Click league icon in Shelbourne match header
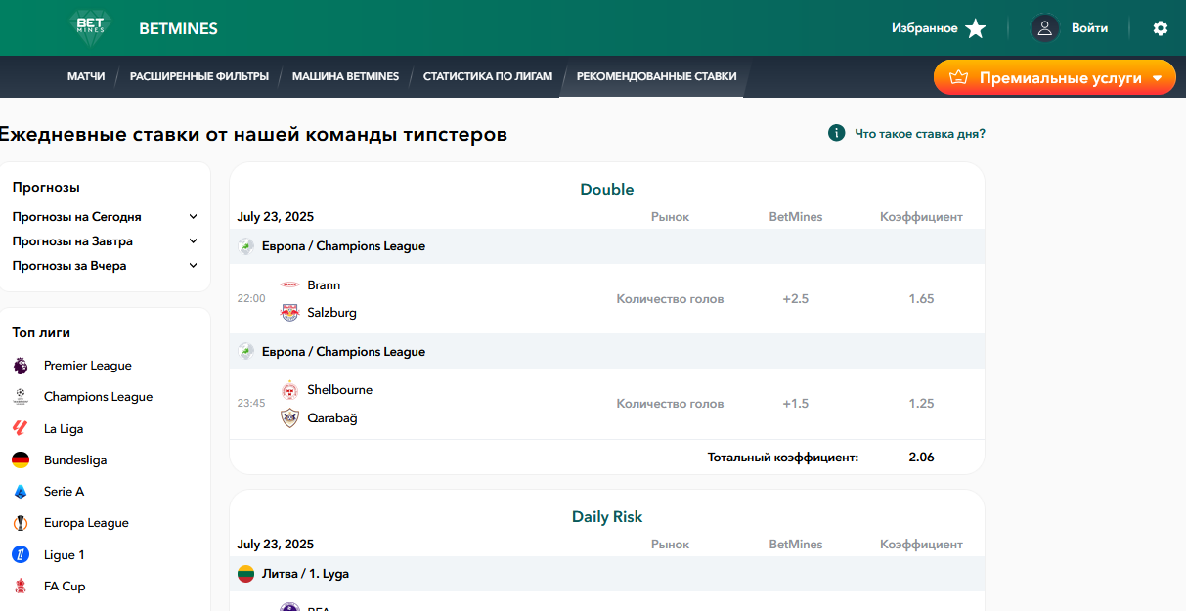The image size is (1186, 611). point(246,352)
